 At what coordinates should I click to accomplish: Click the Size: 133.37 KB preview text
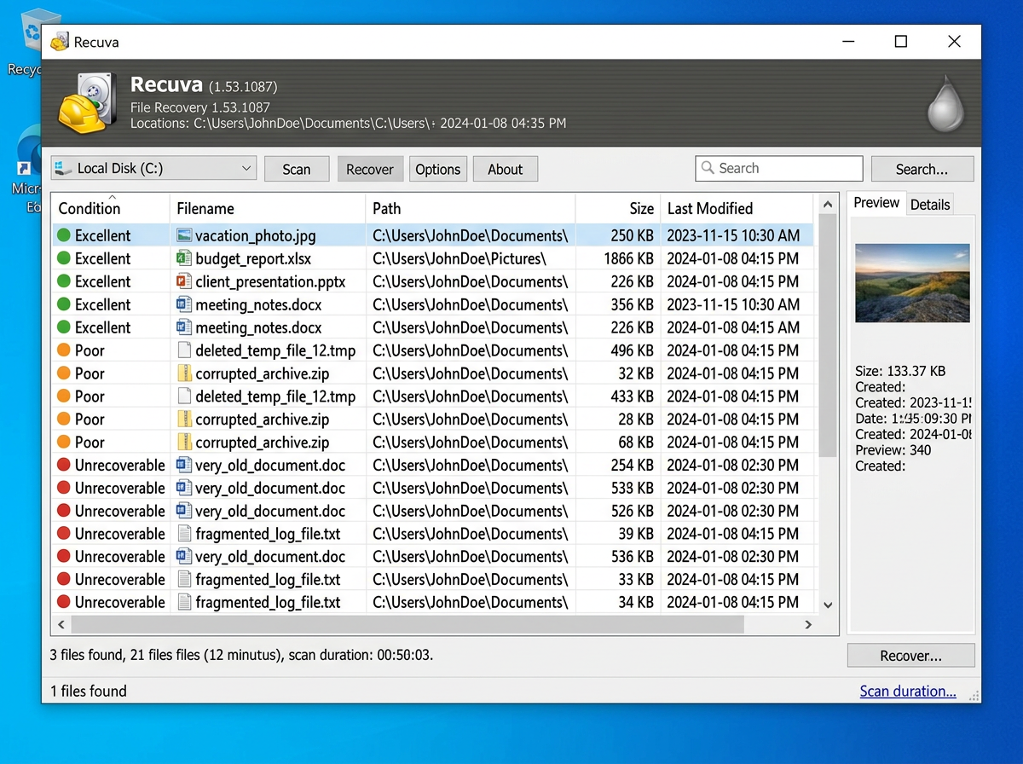[900, 371]
